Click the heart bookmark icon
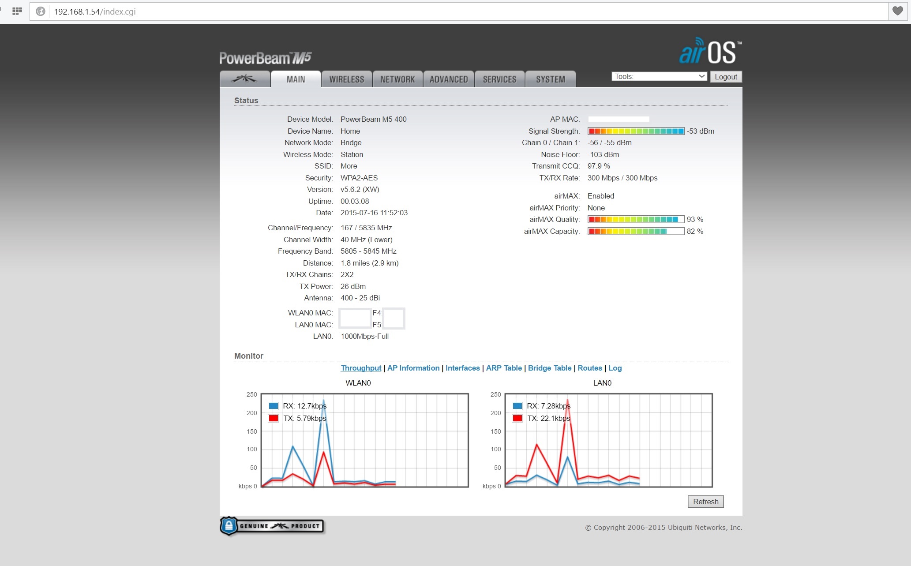Image resolution: width=911 pixels, height=566 pixels. click(897, 11)
